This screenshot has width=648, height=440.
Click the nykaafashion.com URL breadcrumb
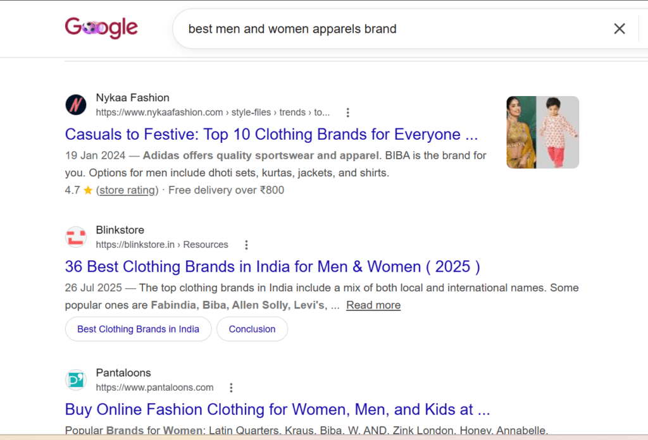213,113
